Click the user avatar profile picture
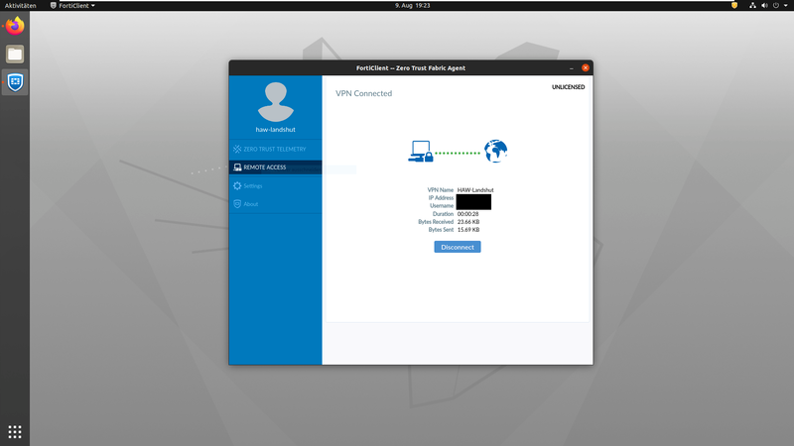 click(x=275, y=101)
